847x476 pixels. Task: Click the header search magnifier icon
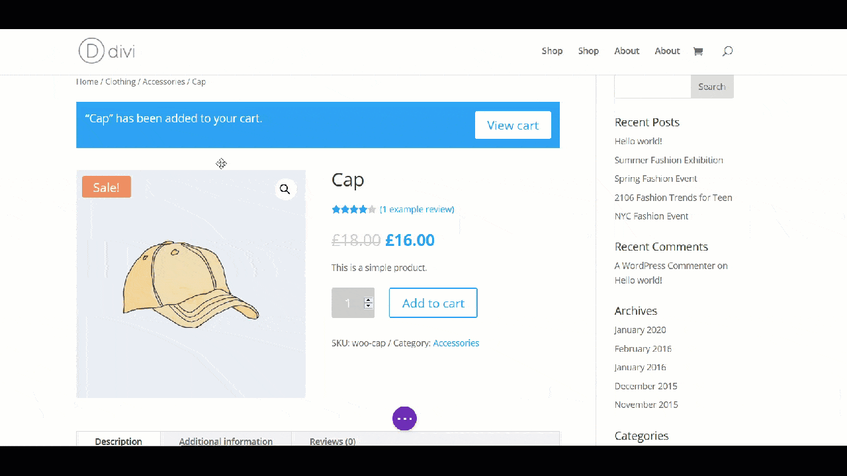[727, 52]
